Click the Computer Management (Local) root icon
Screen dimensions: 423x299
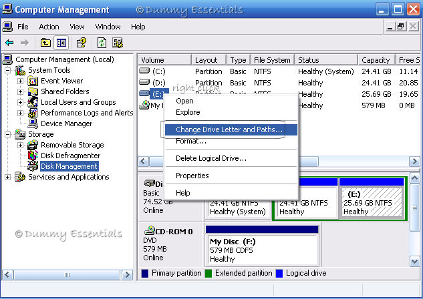pyautogui.click(x=7, y=59)
